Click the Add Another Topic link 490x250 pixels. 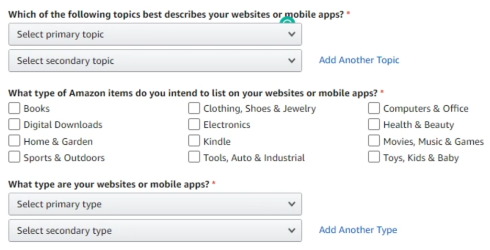(x=359, y=60)
